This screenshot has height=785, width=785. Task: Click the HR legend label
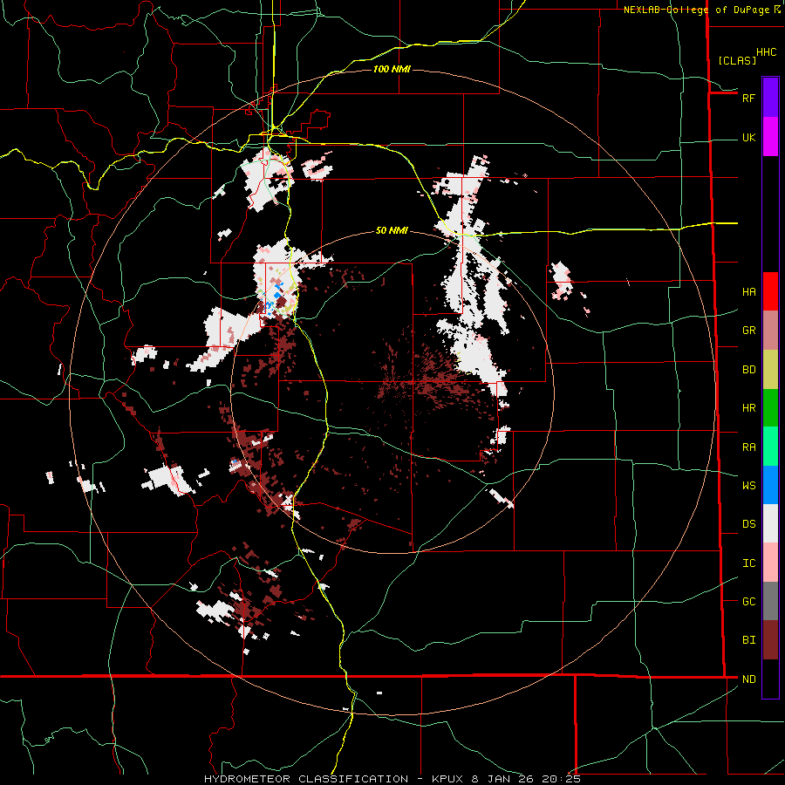(x=748, y=408)
